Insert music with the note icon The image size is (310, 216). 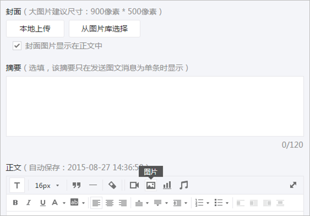184,185
